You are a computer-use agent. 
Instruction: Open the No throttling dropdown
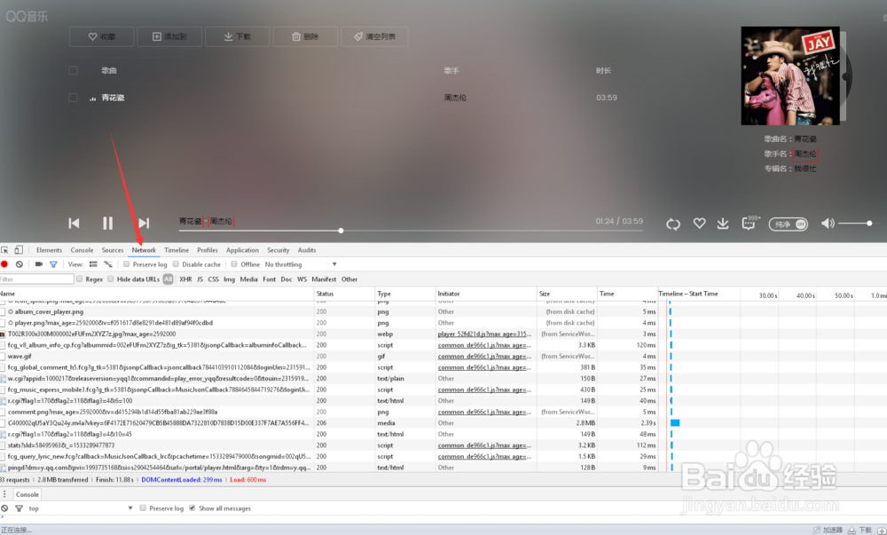[x=301, y=264]
